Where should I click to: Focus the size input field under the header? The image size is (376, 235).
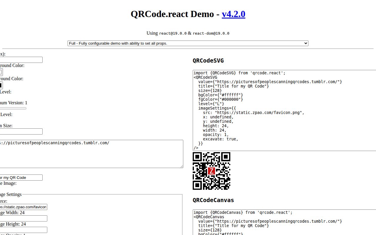[21, 60]
